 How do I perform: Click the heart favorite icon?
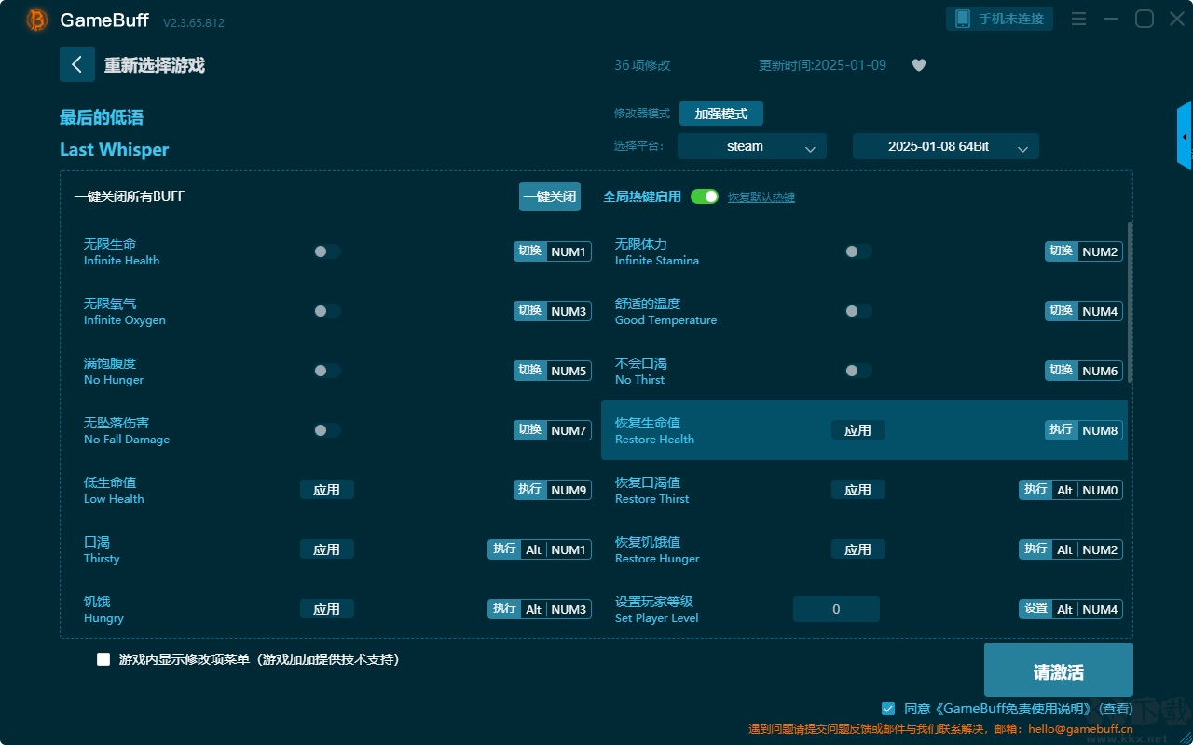coord(919,65)
